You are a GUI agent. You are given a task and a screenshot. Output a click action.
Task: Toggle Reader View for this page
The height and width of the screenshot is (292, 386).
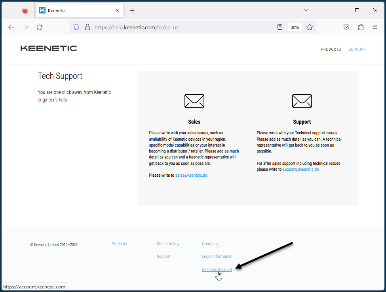[x=280, y=27]
